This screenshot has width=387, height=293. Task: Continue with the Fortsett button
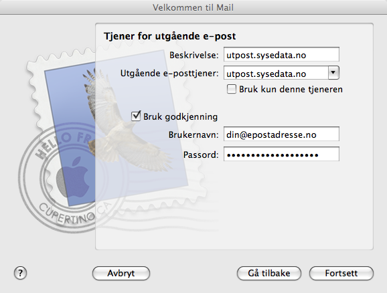click(341, 274)
